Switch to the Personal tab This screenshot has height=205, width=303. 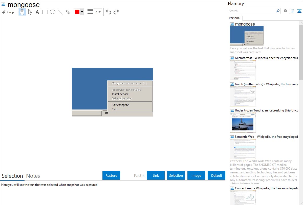[235, 18]
